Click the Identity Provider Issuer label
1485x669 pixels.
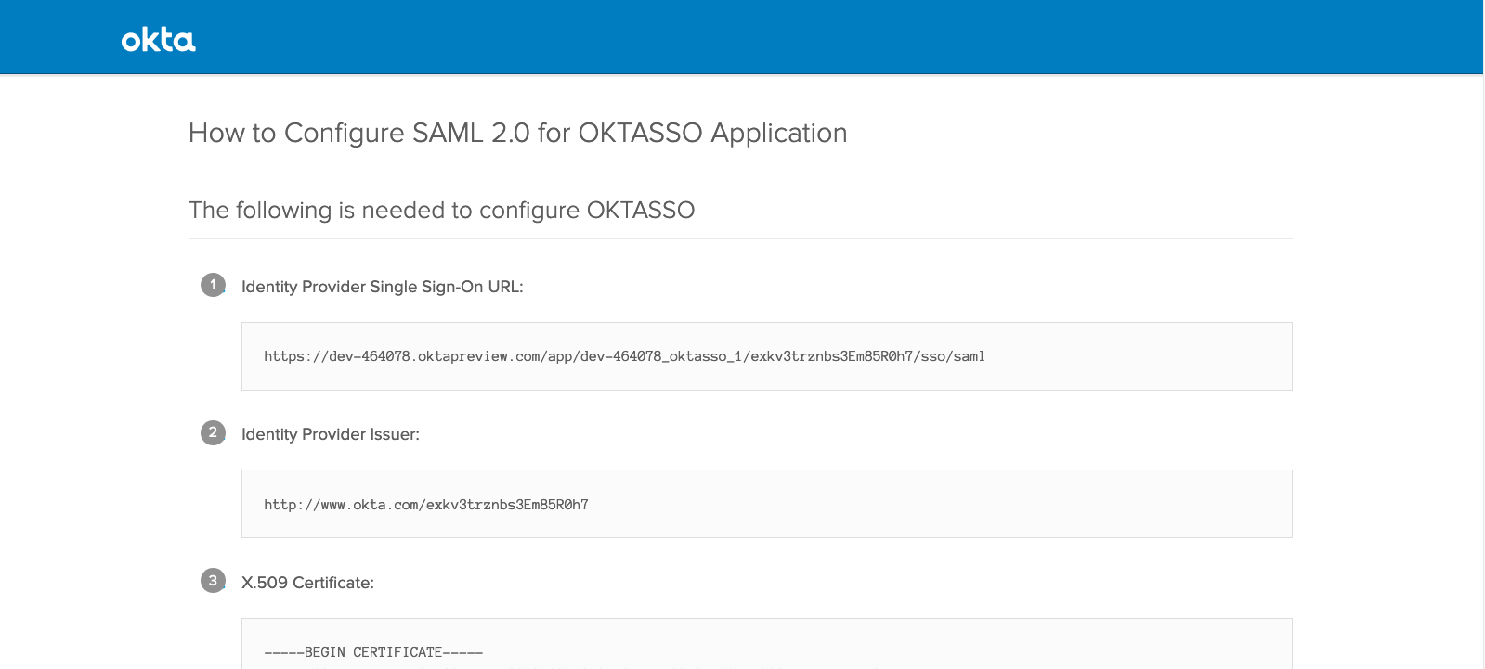pyautogui.click(x=330, y=434)
